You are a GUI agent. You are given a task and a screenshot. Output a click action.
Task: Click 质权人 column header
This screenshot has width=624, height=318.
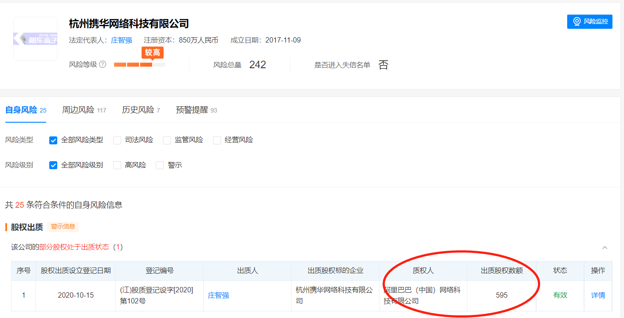[x=423, y=271]
